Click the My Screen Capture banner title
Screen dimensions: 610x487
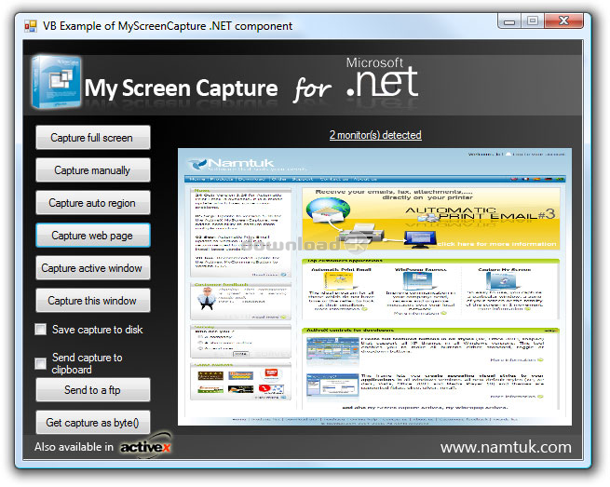[182, 88]
